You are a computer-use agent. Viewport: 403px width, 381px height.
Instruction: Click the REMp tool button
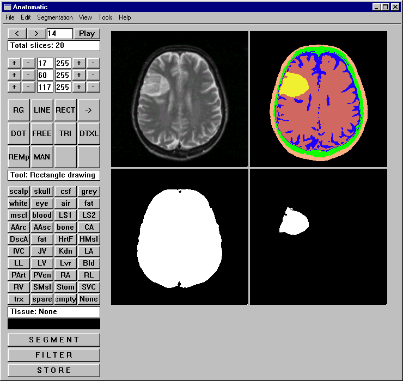click(x=19, y=157)
